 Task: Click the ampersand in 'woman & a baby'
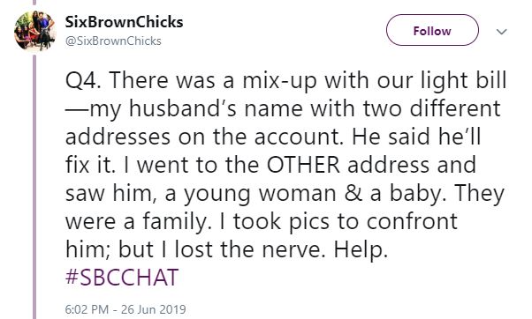point(353,194)
